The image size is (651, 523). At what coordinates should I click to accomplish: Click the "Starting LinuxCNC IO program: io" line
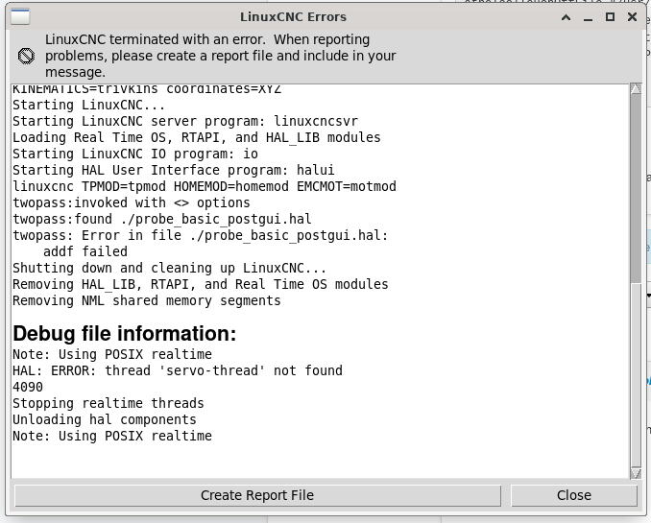coord(134,154)
